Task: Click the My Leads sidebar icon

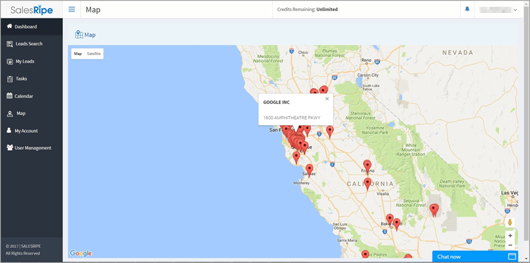Action: click(10, 61)
